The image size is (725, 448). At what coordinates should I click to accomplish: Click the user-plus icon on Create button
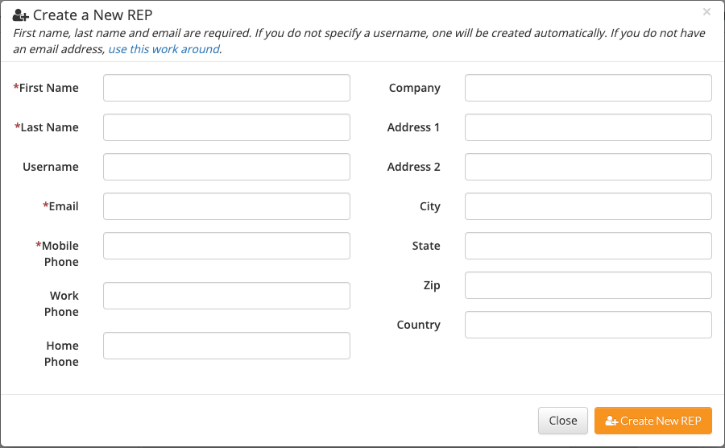pyautogui.click(x=611, y=421)
